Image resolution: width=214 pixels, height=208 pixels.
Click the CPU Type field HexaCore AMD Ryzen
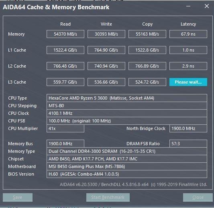point(127,98)
